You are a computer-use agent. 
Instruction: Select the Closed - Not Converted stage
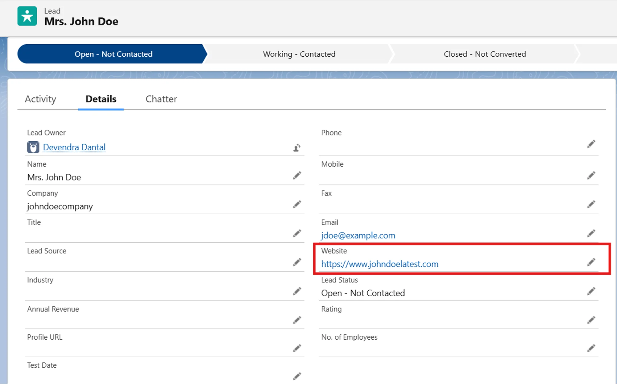click(484, 54)
